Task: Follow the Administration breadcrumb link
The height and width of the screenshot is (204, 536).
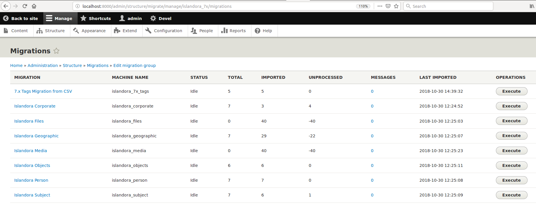Action: (x=43, y=65)
